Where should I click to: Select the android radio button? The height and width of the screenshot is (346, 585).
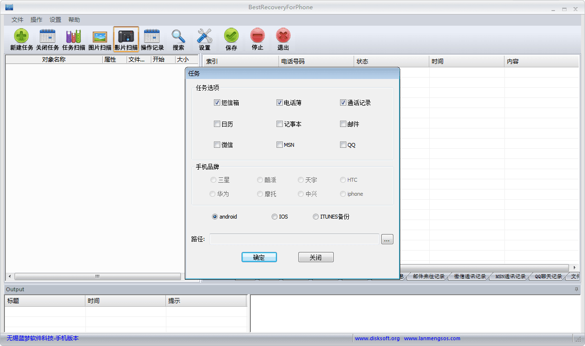point(214,217)
